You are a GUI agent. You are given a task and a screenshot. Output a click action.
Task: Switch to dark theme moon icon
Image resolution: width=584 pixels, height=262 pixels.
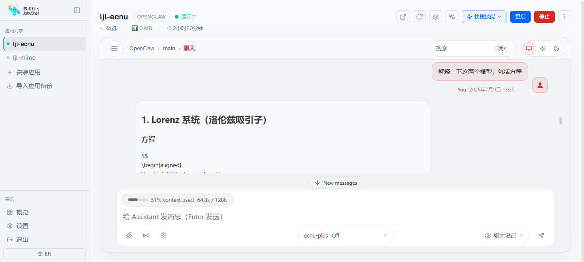pos(556,49)
